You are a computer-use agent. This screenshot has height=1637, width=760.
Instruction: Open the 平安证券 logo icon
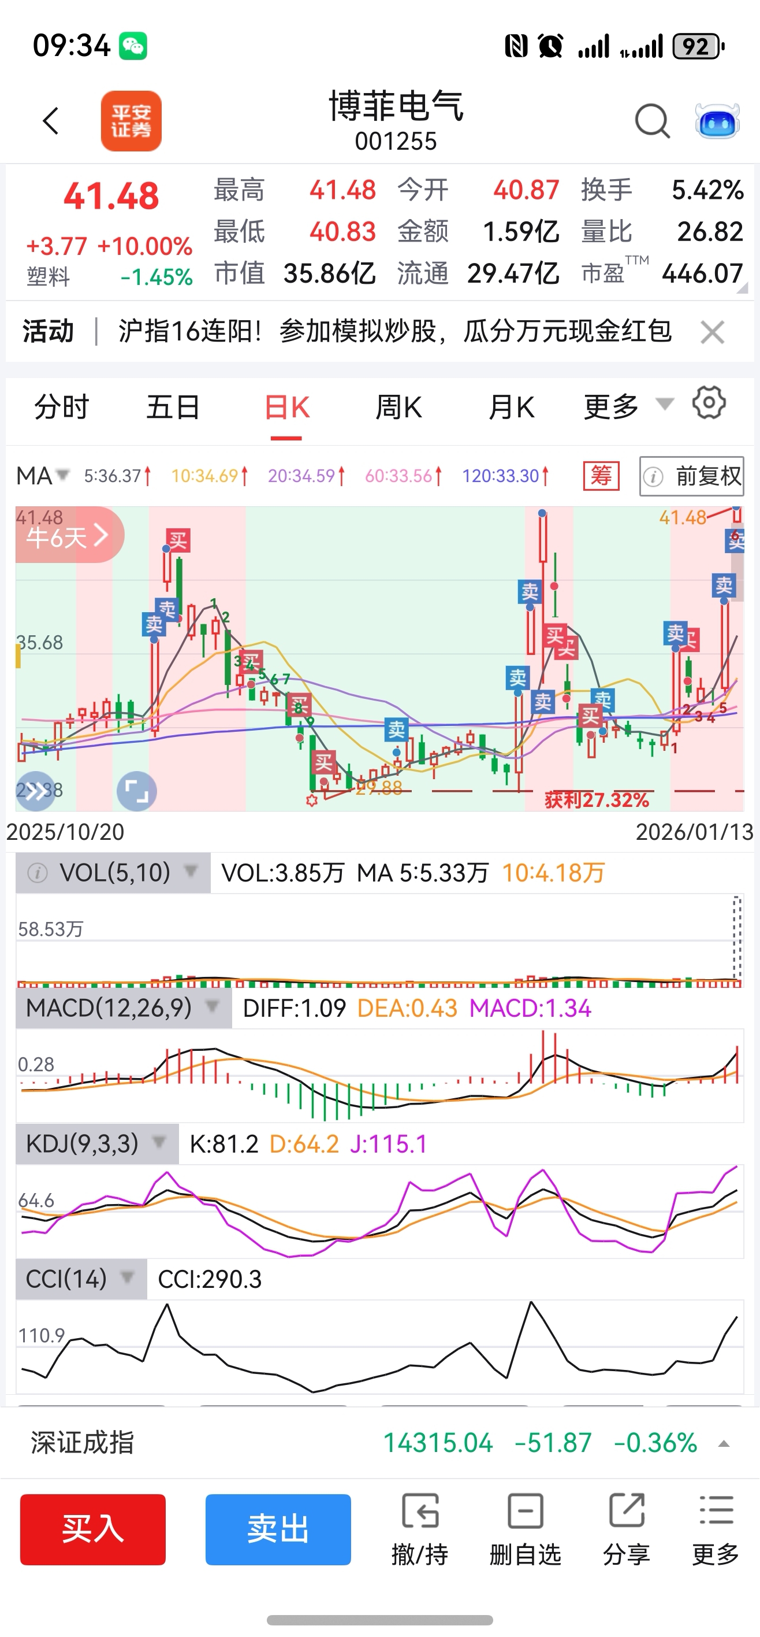(132, 121)
